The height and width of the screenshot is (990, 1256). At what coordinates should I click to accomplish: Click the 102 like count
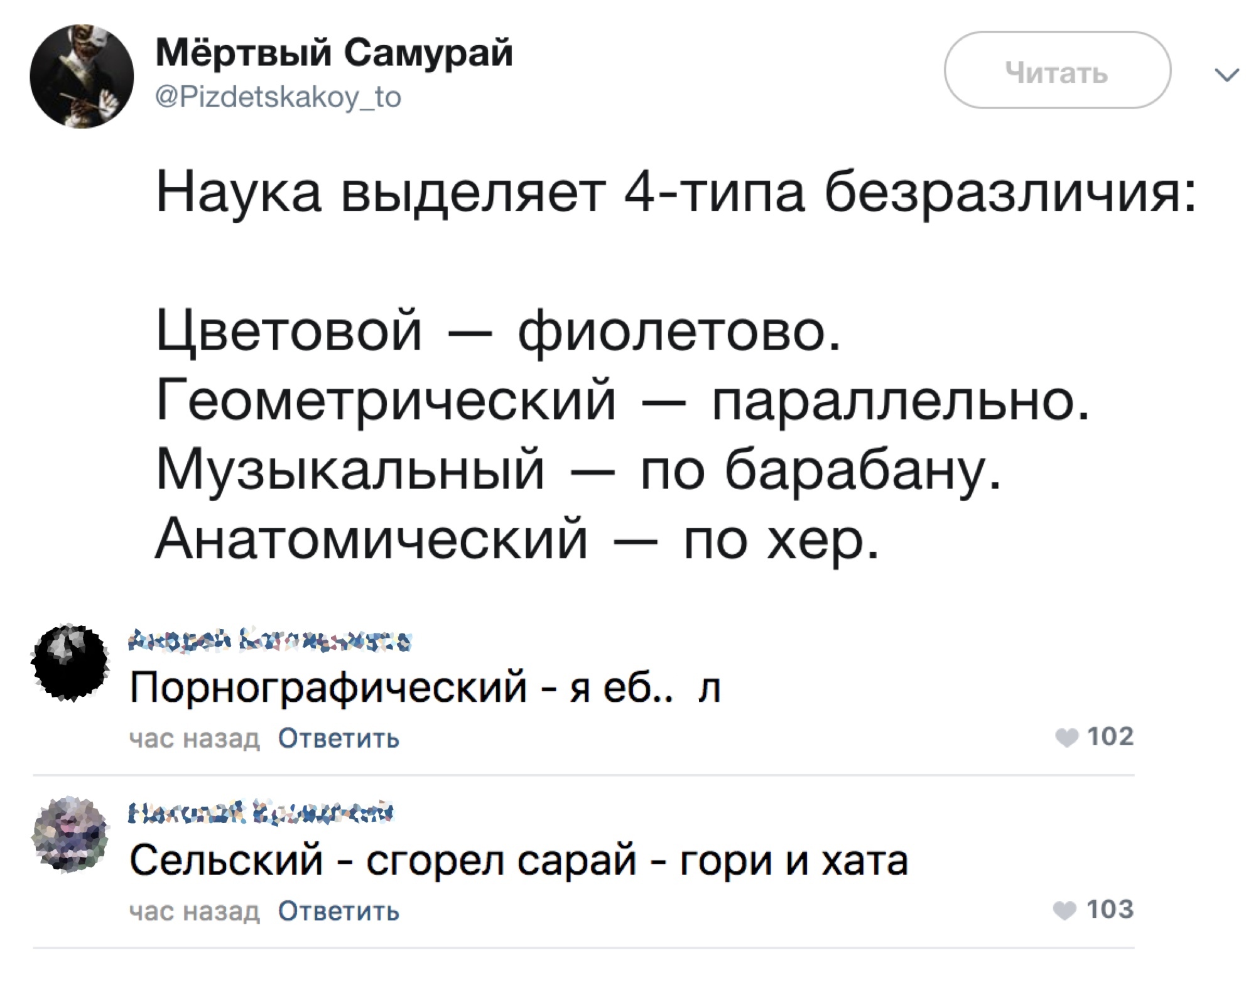[x=1110, y=737]
